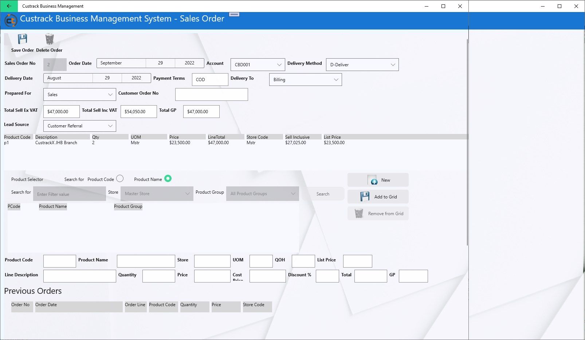This screenshot has width=585, height=340.
Task: Click the Order Line column header
Action: pos(135,307)
